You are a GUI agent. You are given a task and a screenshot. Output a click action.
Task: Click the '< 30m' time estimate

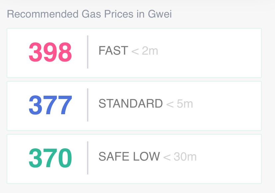(180, 157)
